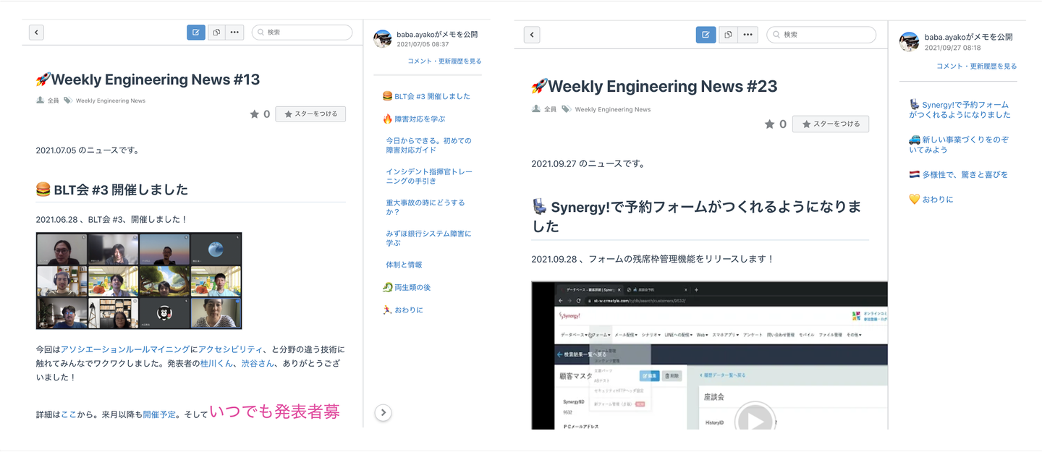
Task: Click Weekly Engineering News tag in #13
Action: click(x=110, y=101)
